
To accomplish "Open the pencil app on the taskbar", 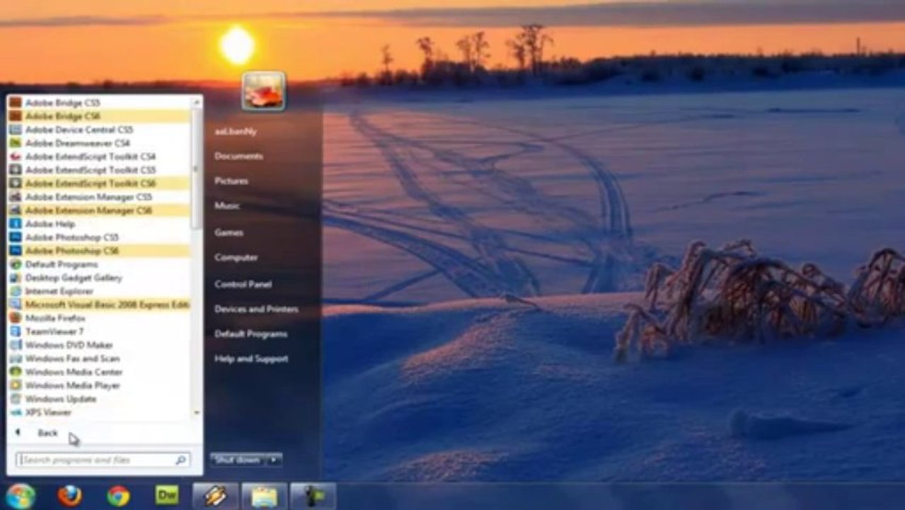I will click(x=215, y=497).
